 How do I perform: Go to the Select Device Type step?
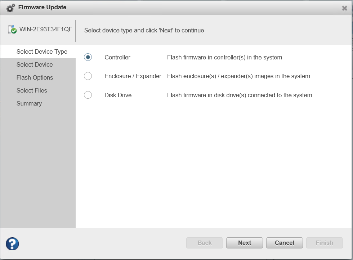click(42, 51)
